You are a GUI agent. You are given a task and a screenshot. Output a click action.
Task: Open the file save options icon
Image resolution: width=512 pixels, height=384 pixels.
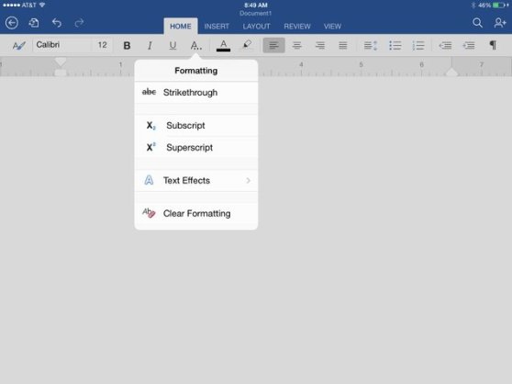(x=34, y=23)
